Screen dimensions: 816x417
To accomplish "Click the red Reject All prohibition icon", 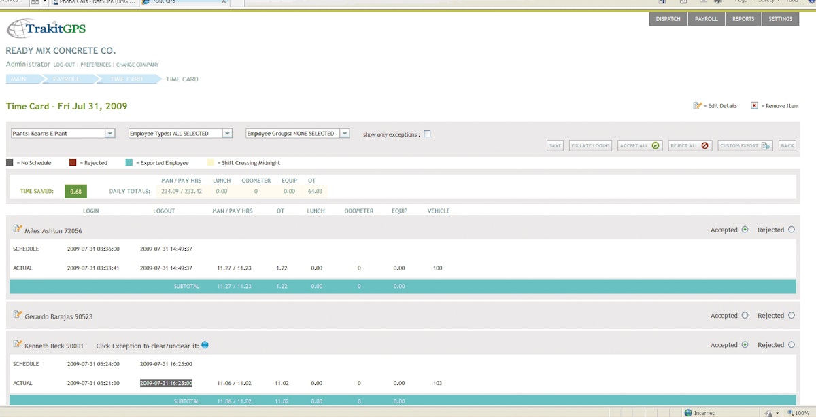I will tap(706, 145).
